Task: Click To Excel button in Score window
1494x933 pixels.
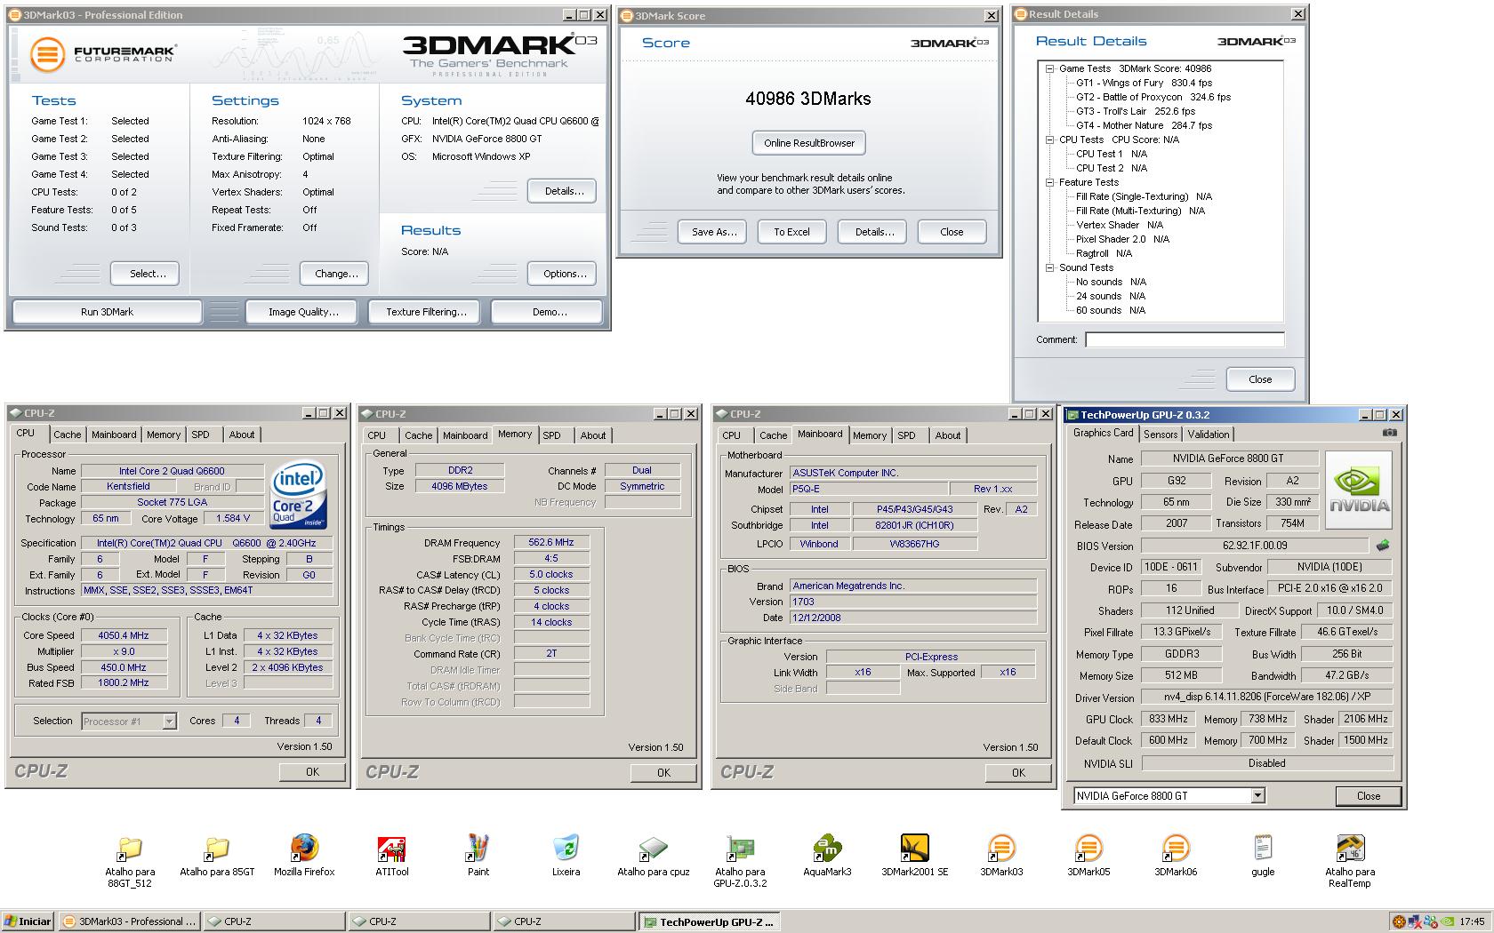Action: 791,232
